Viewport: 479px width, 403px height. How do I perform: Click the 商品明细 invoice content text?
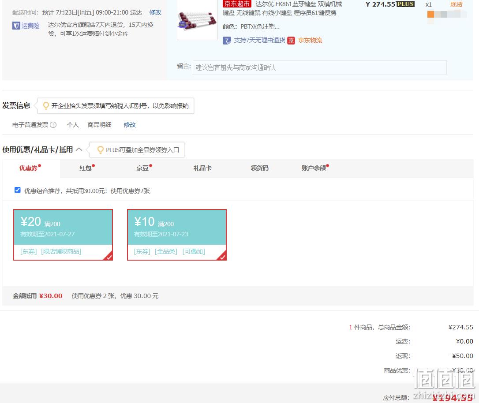(100, 125)
